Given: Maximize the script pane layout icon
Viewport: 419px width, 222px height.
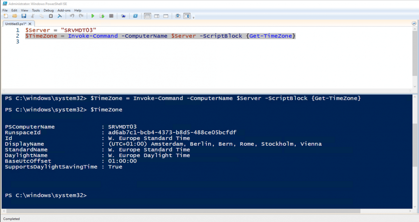Looking at the screenshot, I should click(166, 16).
